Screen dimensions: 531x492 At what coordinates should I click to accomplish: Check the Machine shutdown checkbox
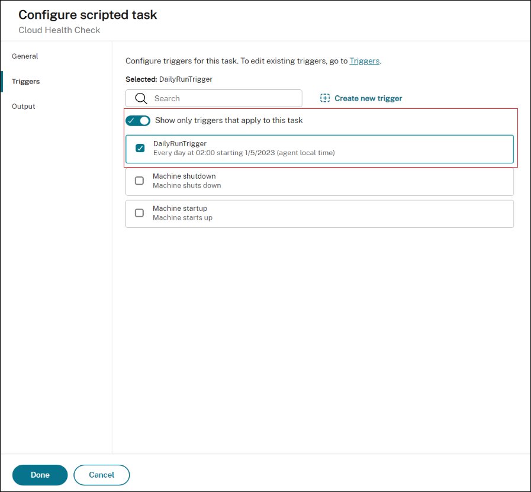139,181
